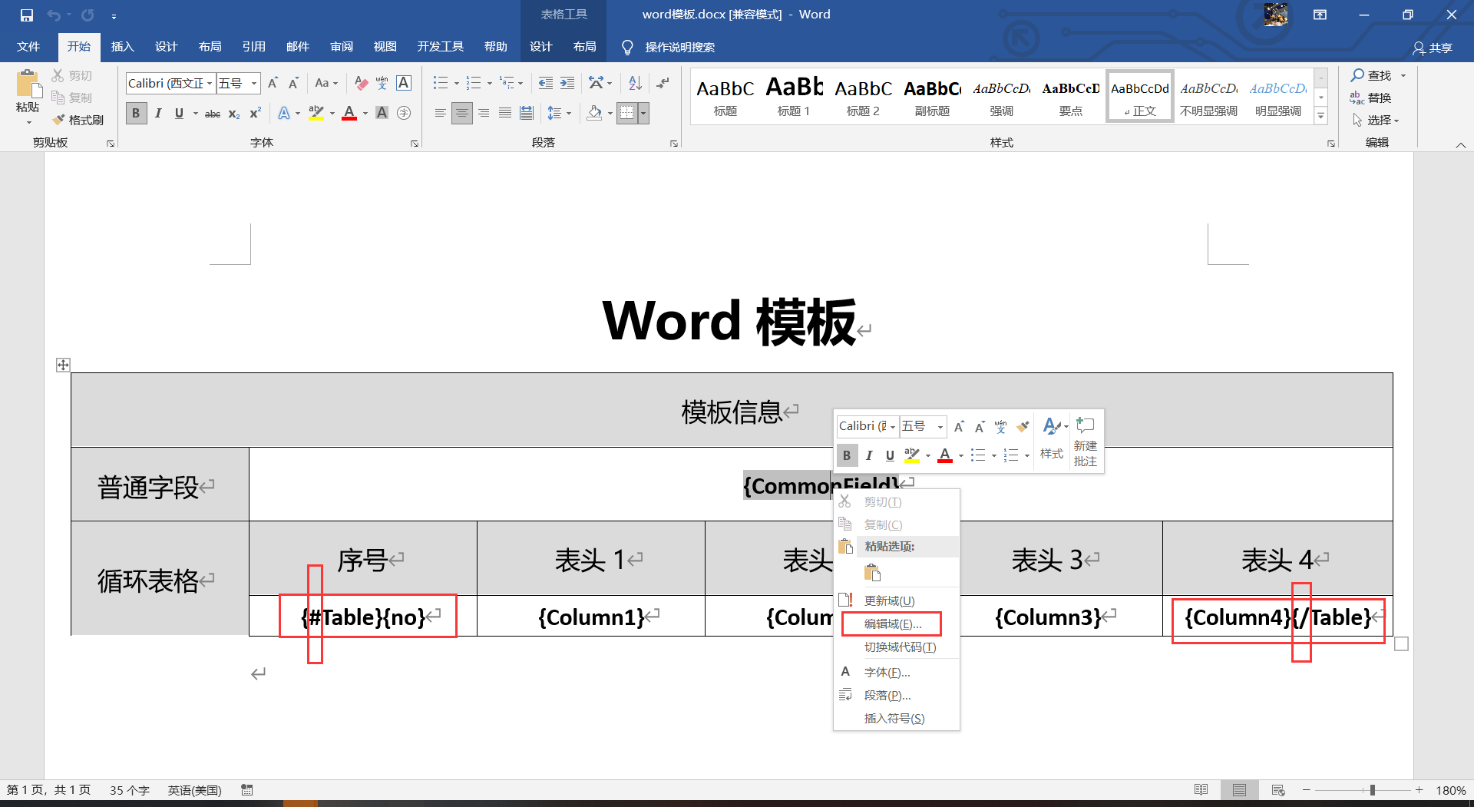
Task: Toggle bold on the mini toolbar
Action: (x=847, y=455)
